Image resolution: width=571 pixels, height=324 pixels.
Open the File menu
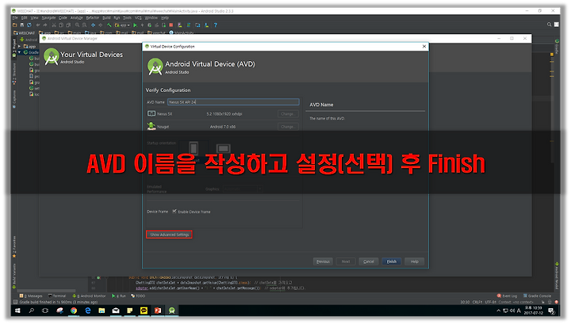pyautogui.click(x=15, y=17)
